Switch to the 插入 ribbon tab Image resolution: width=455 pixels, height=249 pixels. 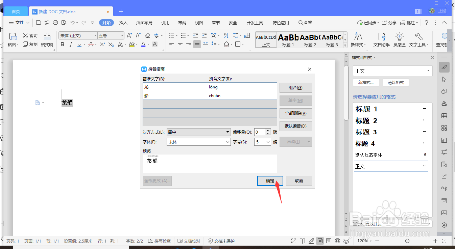(123, 23)
